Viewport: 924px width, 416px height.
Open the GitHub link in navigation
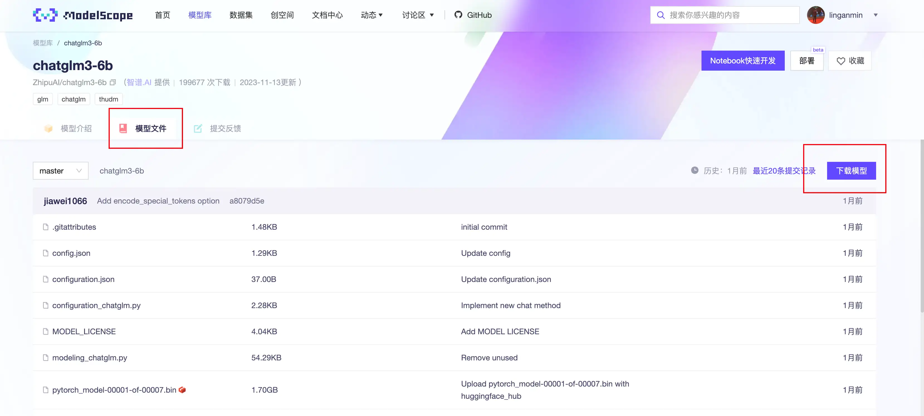(473, 15)
